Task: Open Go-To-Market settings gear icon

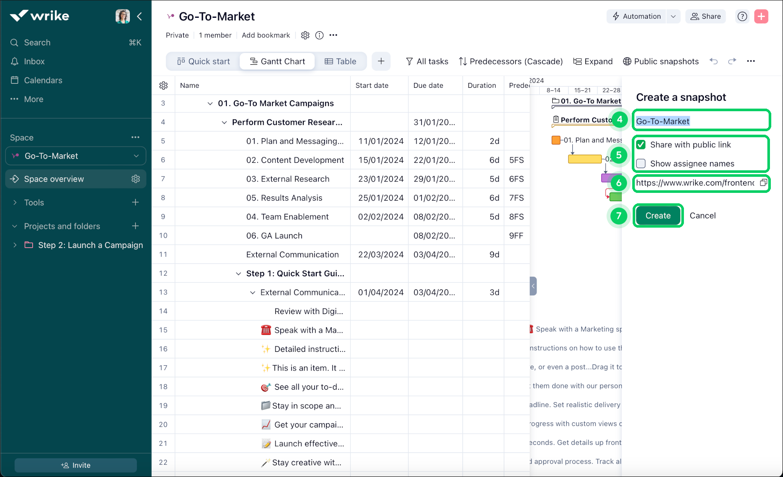Action: 305,35
